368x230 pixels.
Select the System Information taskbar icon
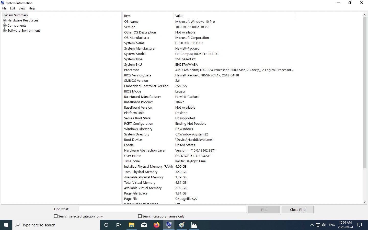pyautogui.click(x=169, y=225)
